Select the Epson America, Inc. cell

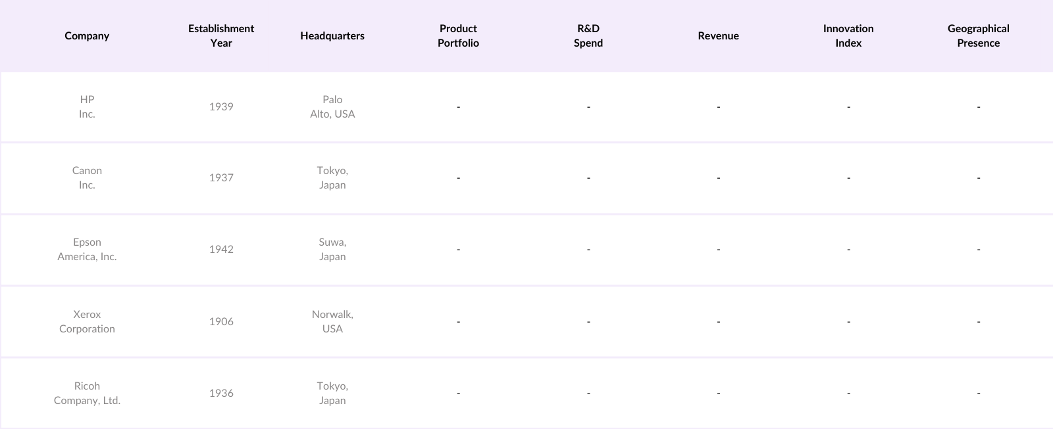(87, 250)
